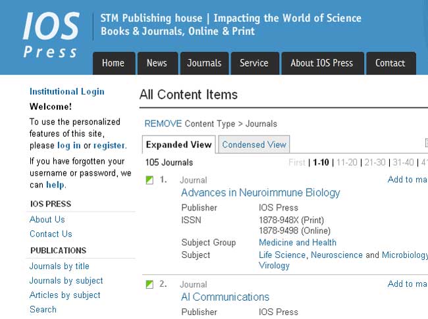Select the All Content Items heading
The width and height of the screenshot is (428, 319).
click(x=188, y=95)
